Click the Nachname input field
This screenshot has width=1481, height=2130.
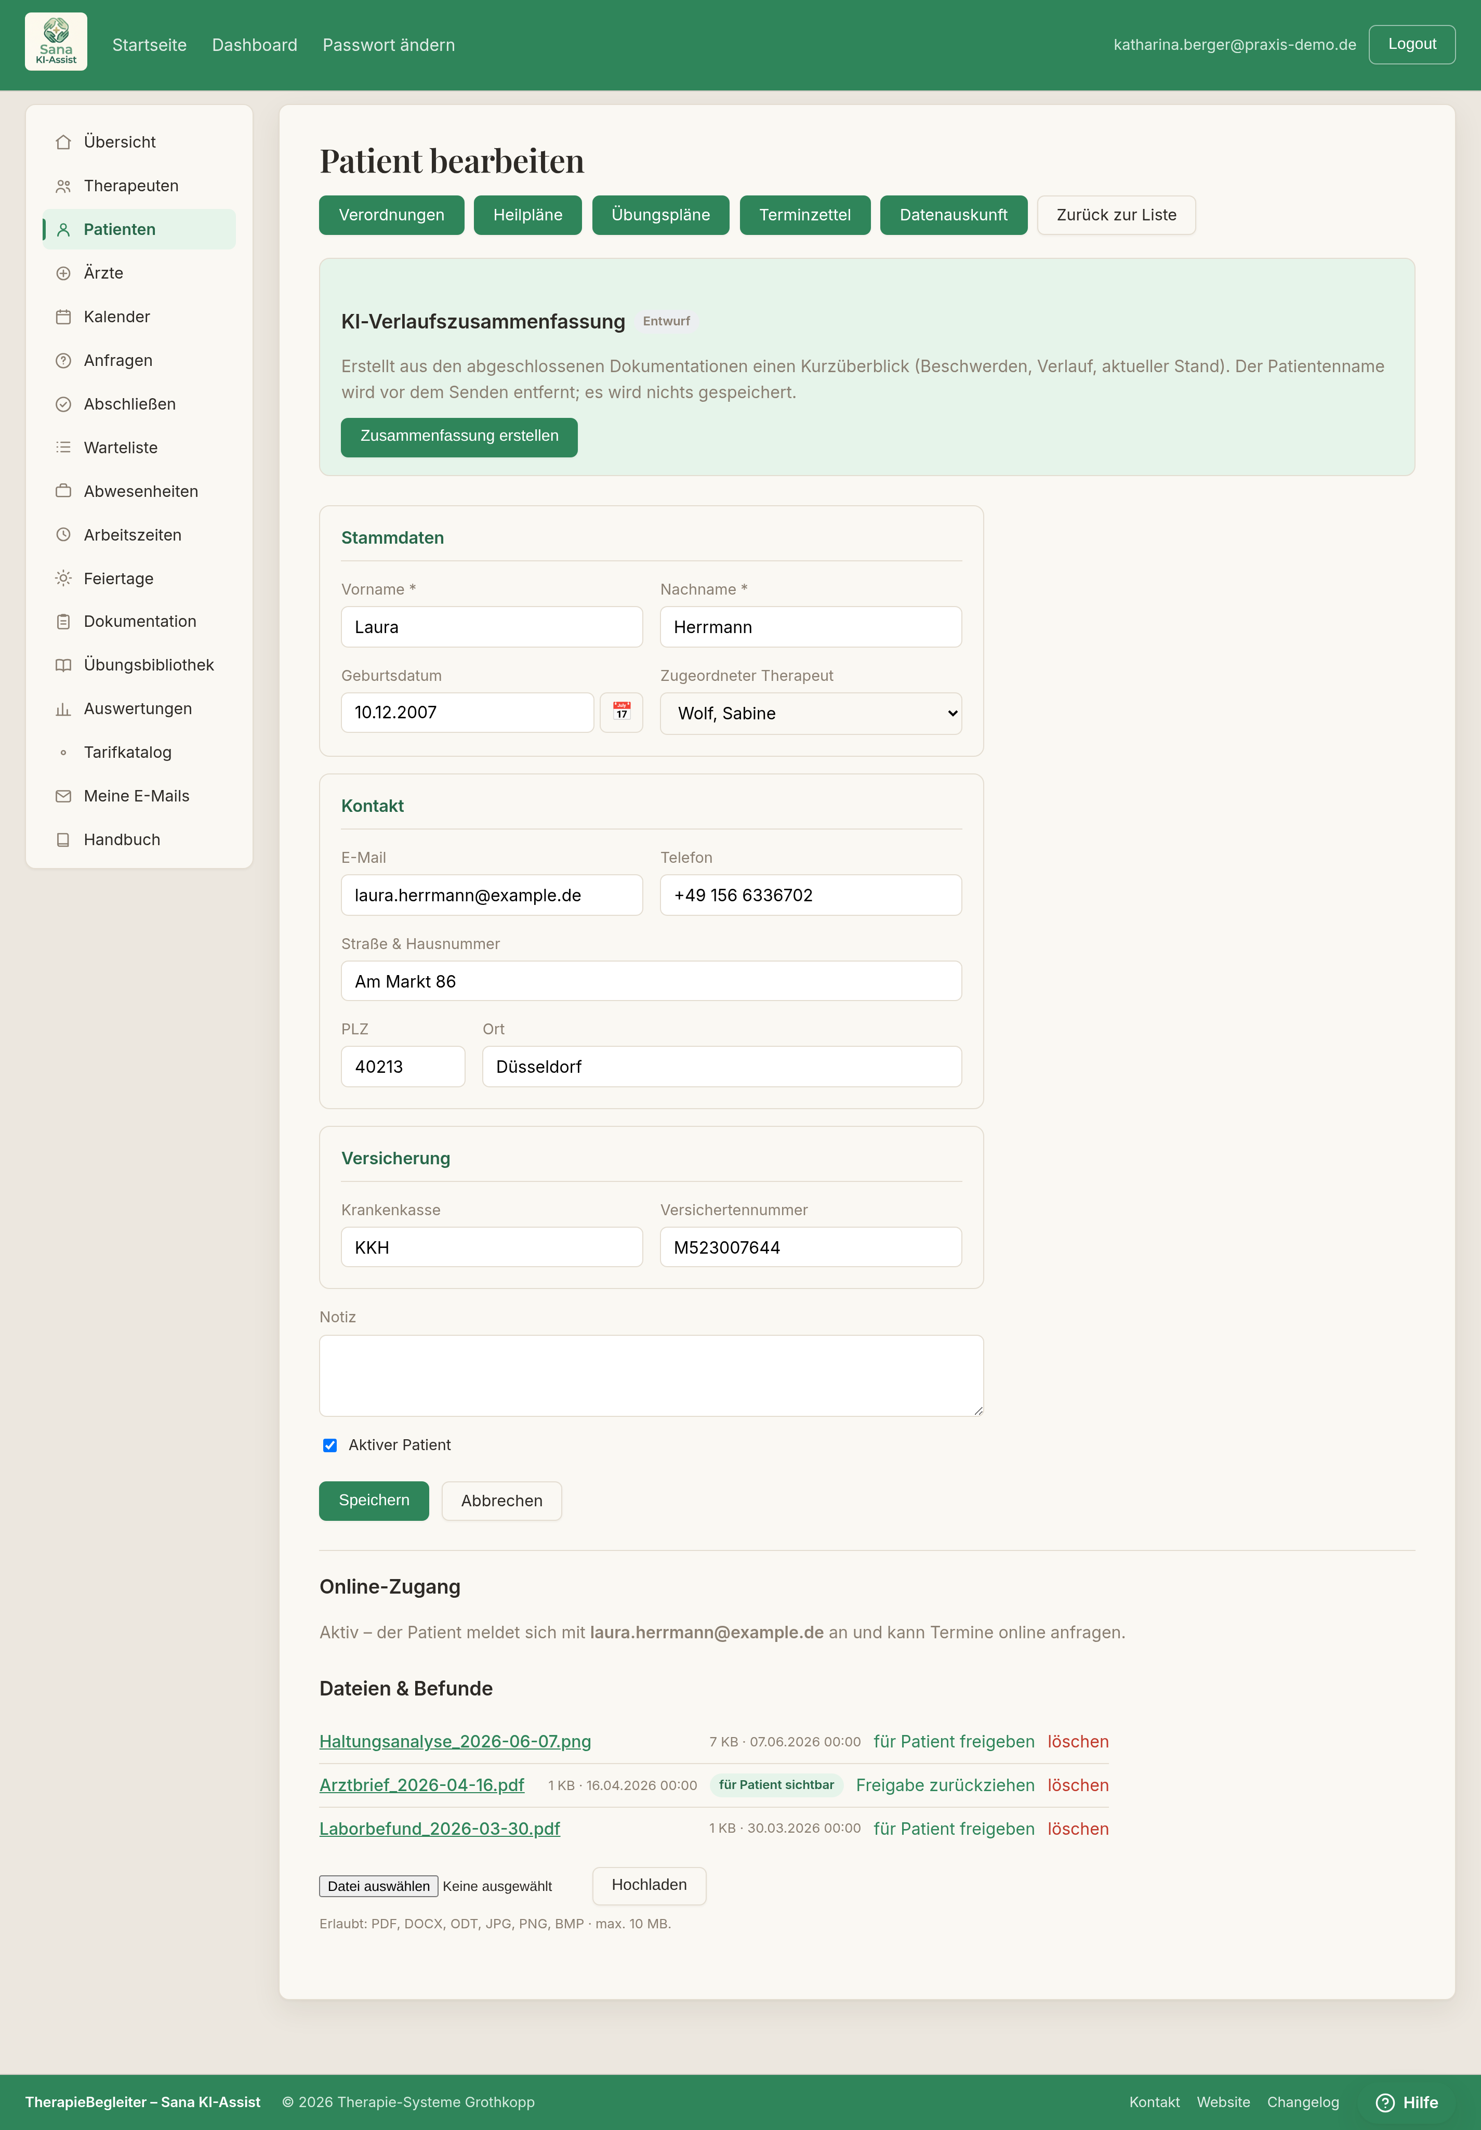(811, 627)
